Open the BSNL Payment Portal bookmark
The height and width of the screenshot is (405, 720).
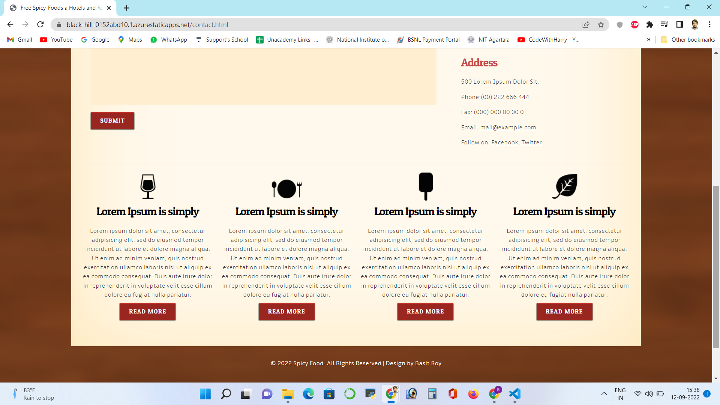[428, 40]
